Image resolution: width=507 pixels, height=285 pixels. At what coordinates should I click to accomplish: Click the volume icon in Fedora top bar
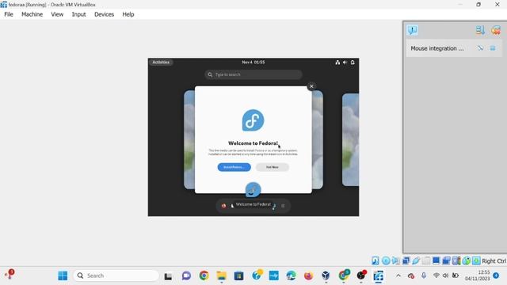(x=345, y=63)
